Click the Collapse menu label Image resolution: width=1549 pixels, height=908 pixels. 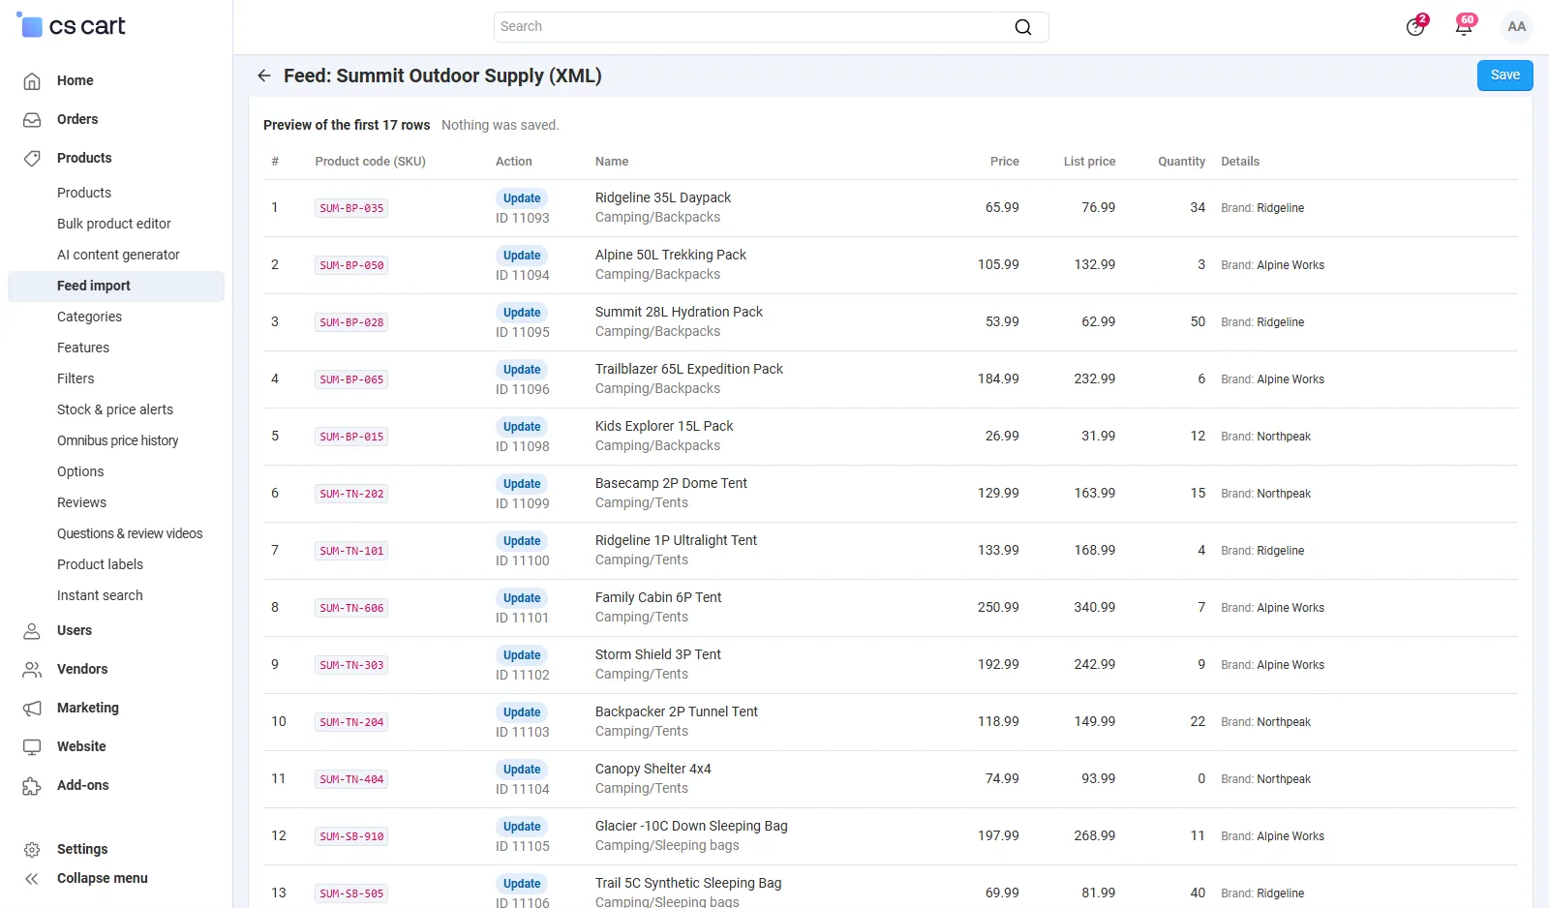[x=103, y=878]
